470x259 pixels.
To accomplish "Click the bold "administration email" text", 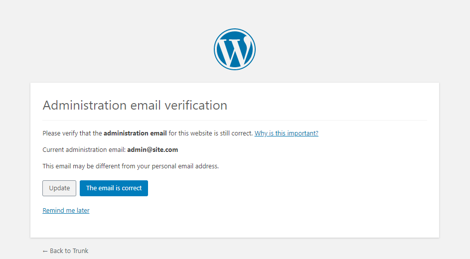I will [x=135, y=133].
